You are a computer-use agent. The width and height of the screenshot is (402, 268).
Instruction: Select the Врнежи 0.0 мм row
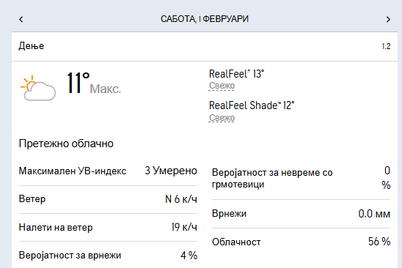point(301,214)
